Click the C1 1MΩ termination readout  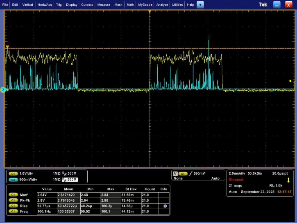point(57,173)
